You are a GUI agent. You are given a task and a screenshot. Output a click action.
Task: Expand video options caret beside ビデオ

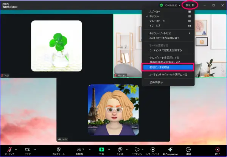(35, 149)
